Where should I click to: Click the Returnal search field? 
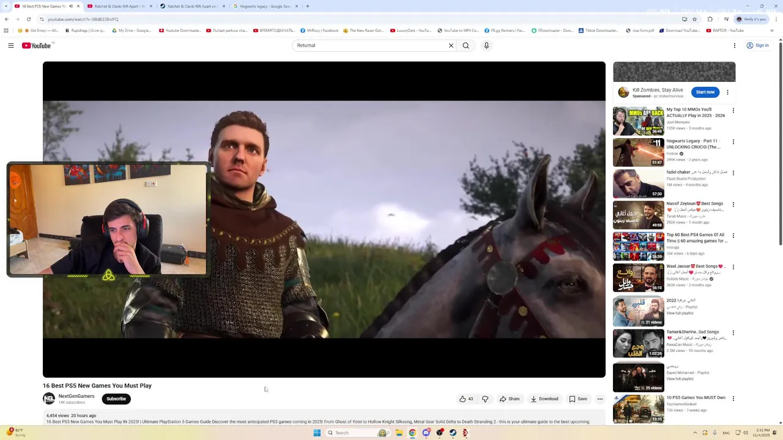coord(370,45)
